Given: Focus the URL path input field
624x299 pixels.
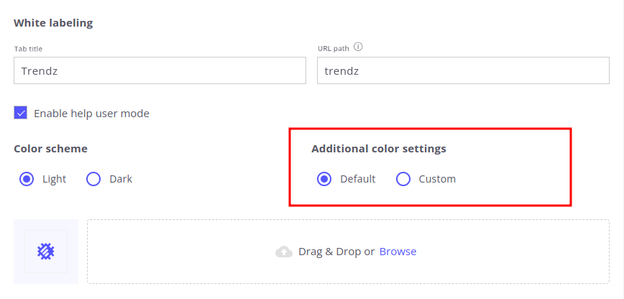Looking at the screenshot, I should (x=463, y=70).
